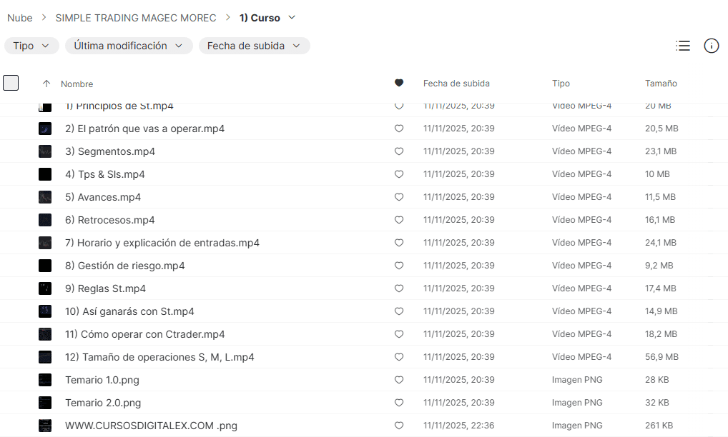728x437 pixels.
Task: Tick the select-all checkbox in header
Action: click(11, 83)
